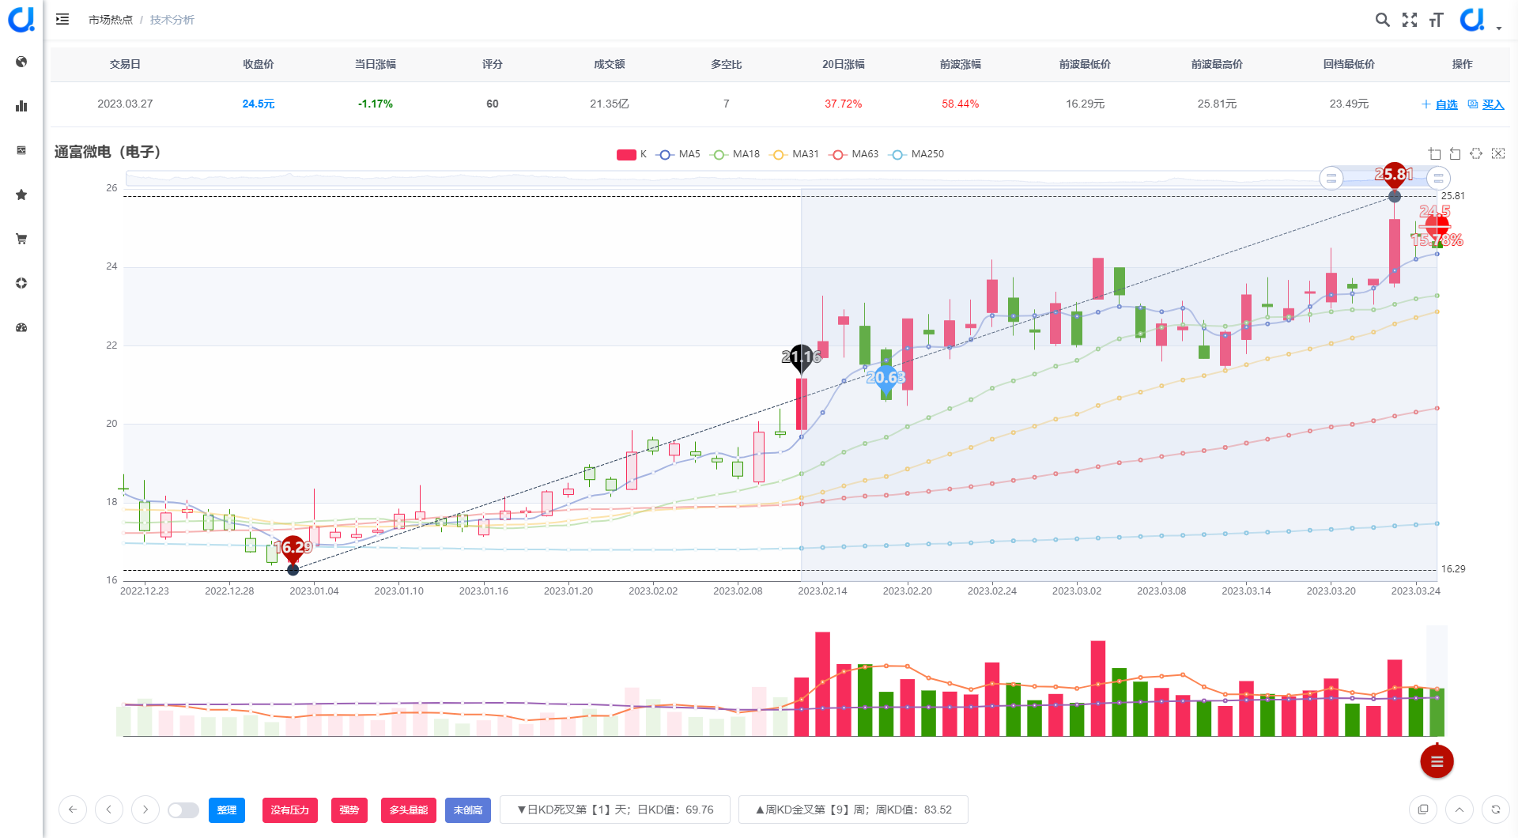Open the star favorites sidebar icon
The height and width of the screenshot is (838, 1518).
point(21,194)
